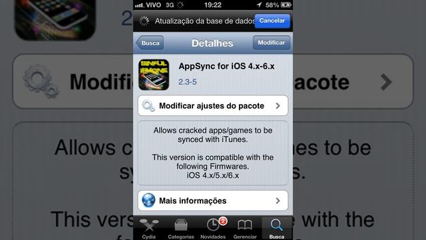
Task: Open the Novidades tab
Action: point(213,229)
